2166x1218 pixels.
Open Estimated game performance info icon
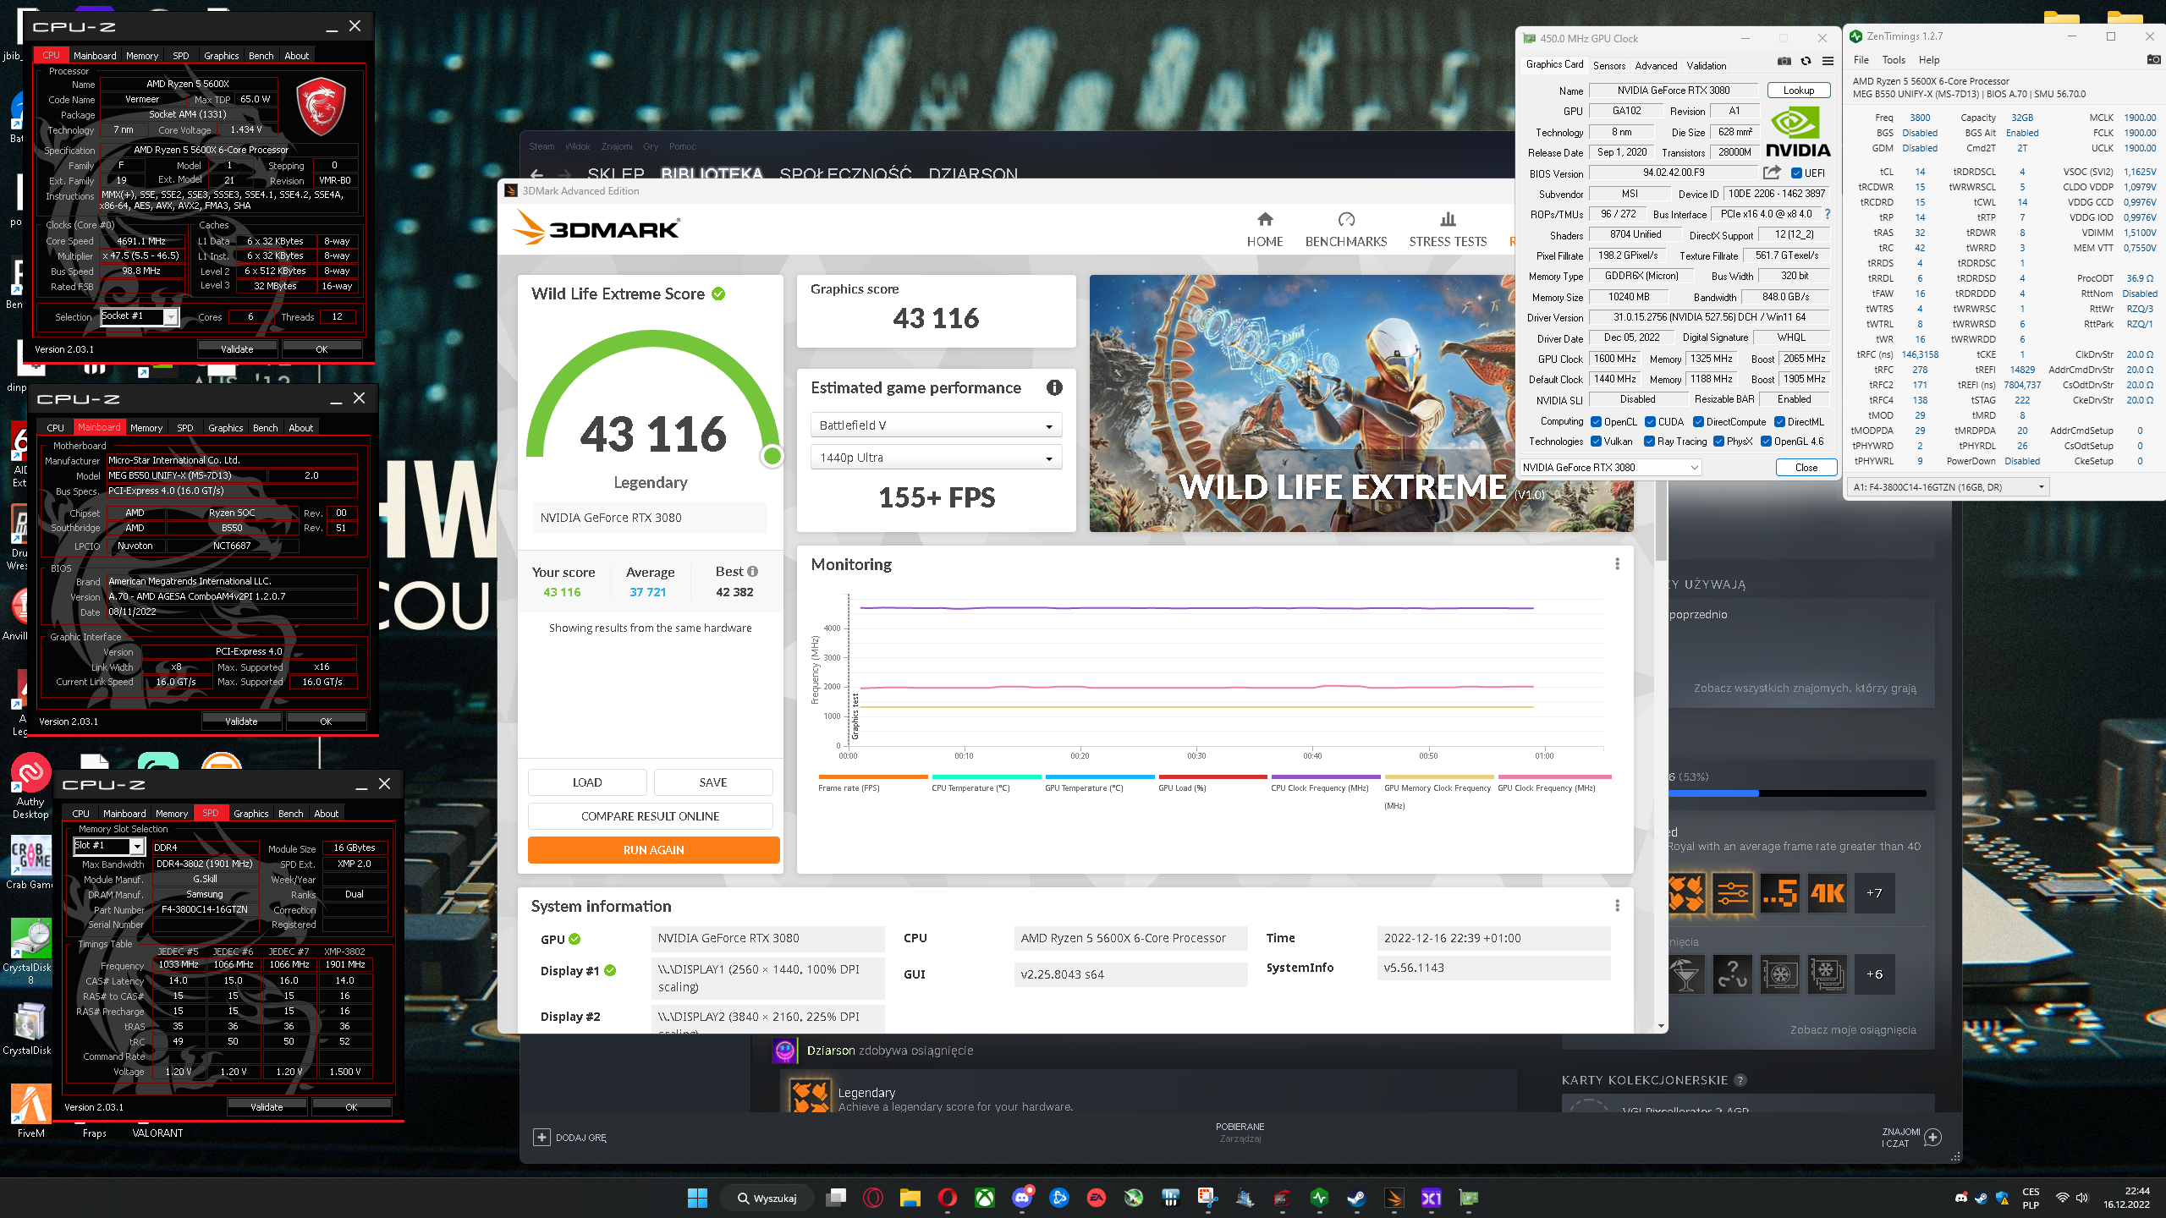coord(1054,387)
